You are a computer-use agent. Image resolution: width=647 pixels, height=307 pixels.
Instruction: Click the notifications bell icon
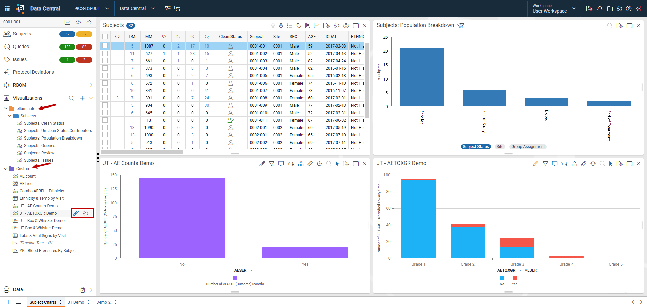[x=600, y=9]
